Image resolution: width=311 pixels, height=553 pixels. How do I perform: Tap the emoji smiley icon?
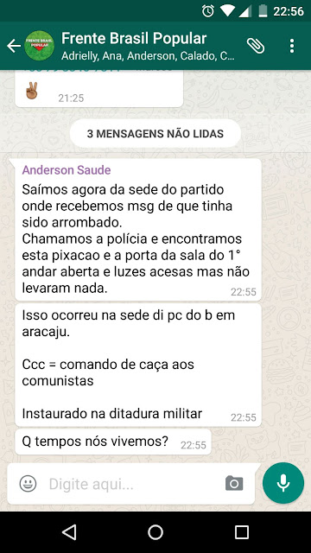28,484
